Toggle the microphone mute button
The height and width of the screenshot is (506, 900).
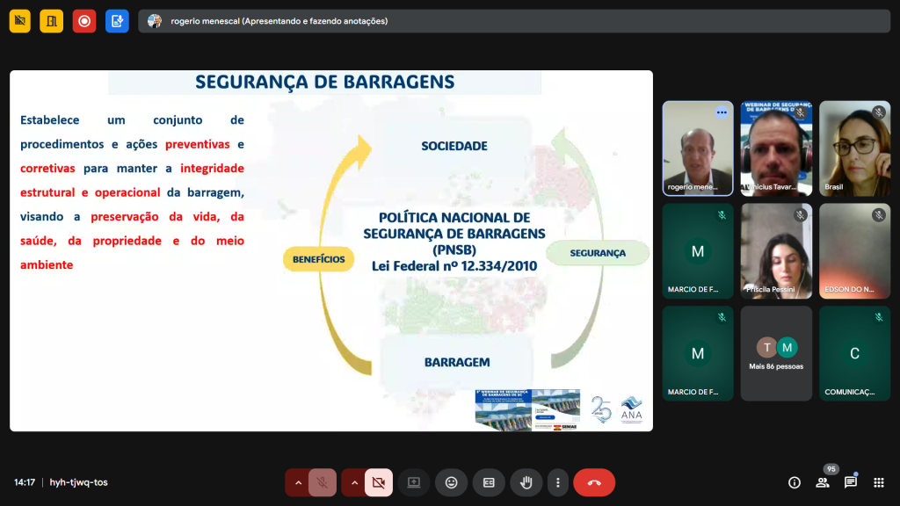tap(323, 482)
